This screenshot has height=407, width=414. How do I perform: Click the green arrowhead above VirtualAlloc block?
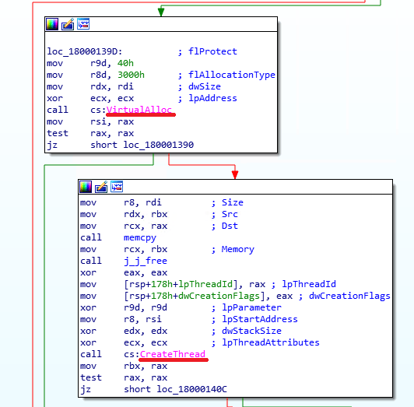click(161, 12)
